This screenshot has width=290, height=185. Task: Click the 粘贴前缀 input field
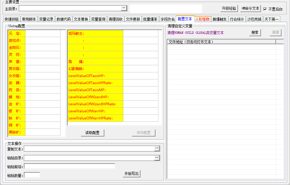click(70, 166)
